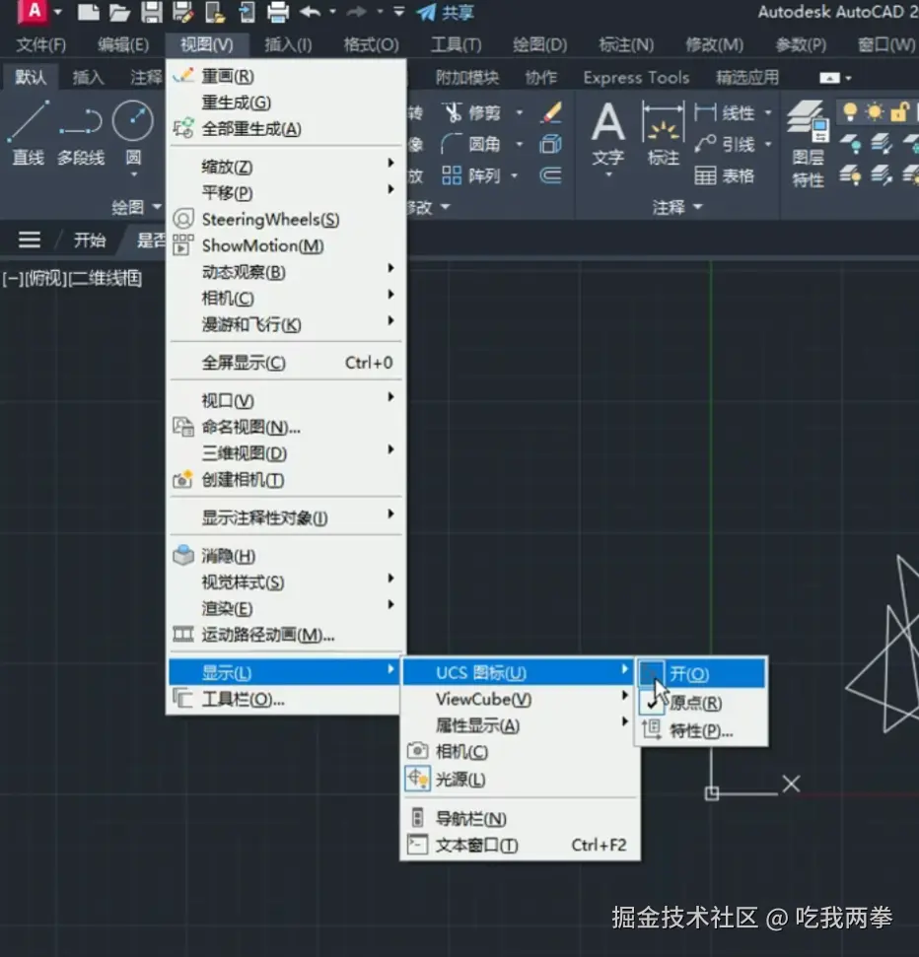This screenshot has height=957, width=919.
Task: Save the drawing with the disk icon
Action: pos(152,12)
